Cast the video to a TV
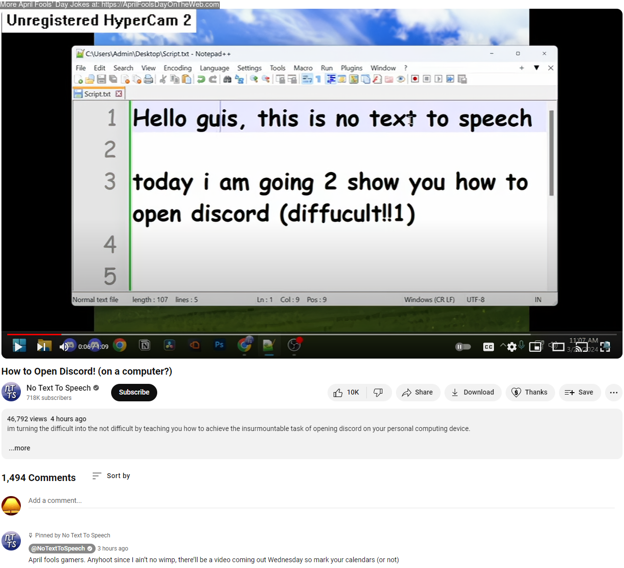Image resolution: width=624 pixels, height=568 pixels. (x=581, y=347)
